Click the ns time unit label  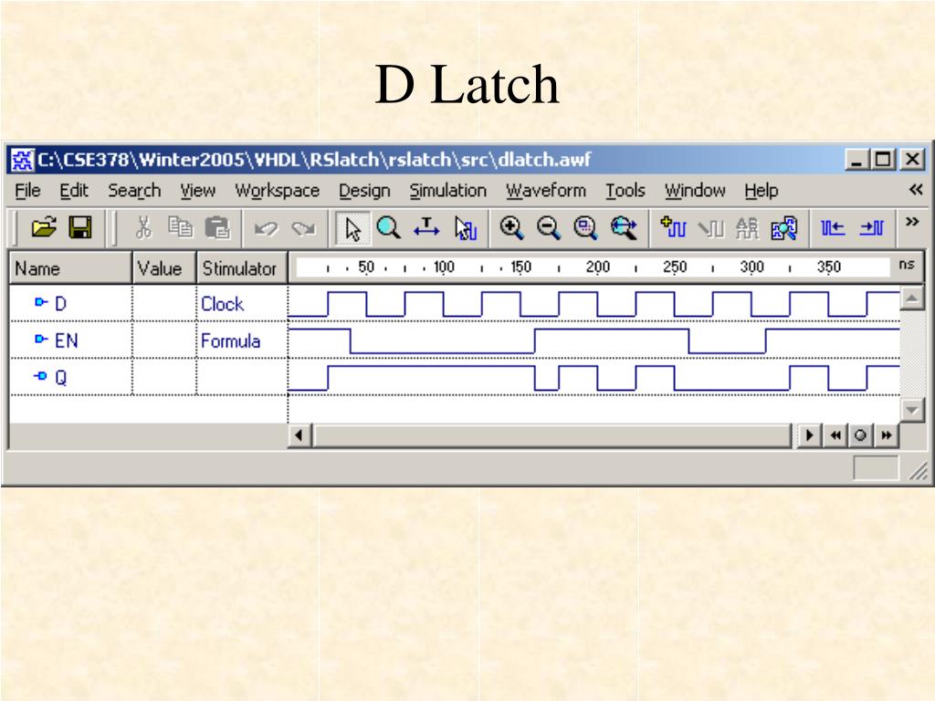click(907, 264)
